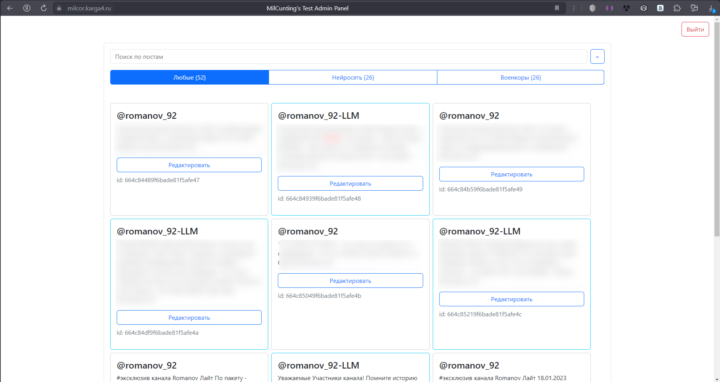The image size is (720, 382).
Task: Click id text 664c84df9f6bade81f5afe4a
Action: 158,332
